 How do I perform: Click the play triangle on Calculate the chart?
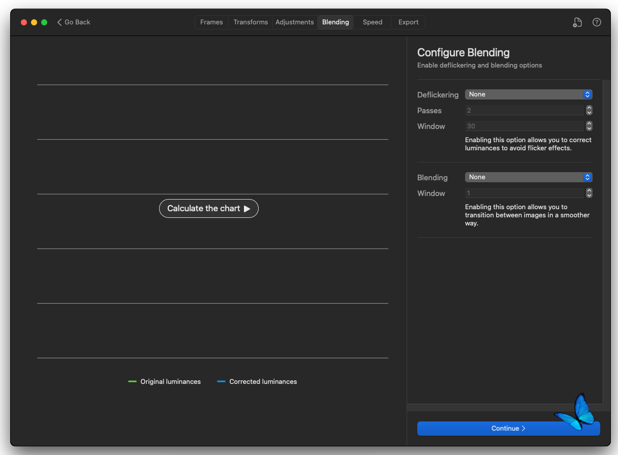pos(247,209)
